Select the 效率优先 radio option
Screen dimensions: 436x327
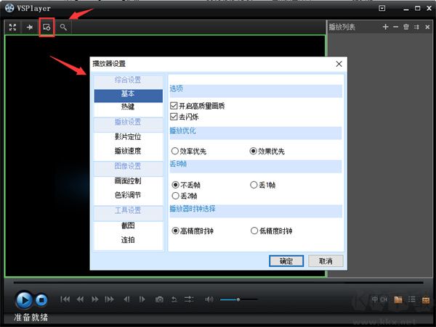pyautogui.click(x=175, y=152)
